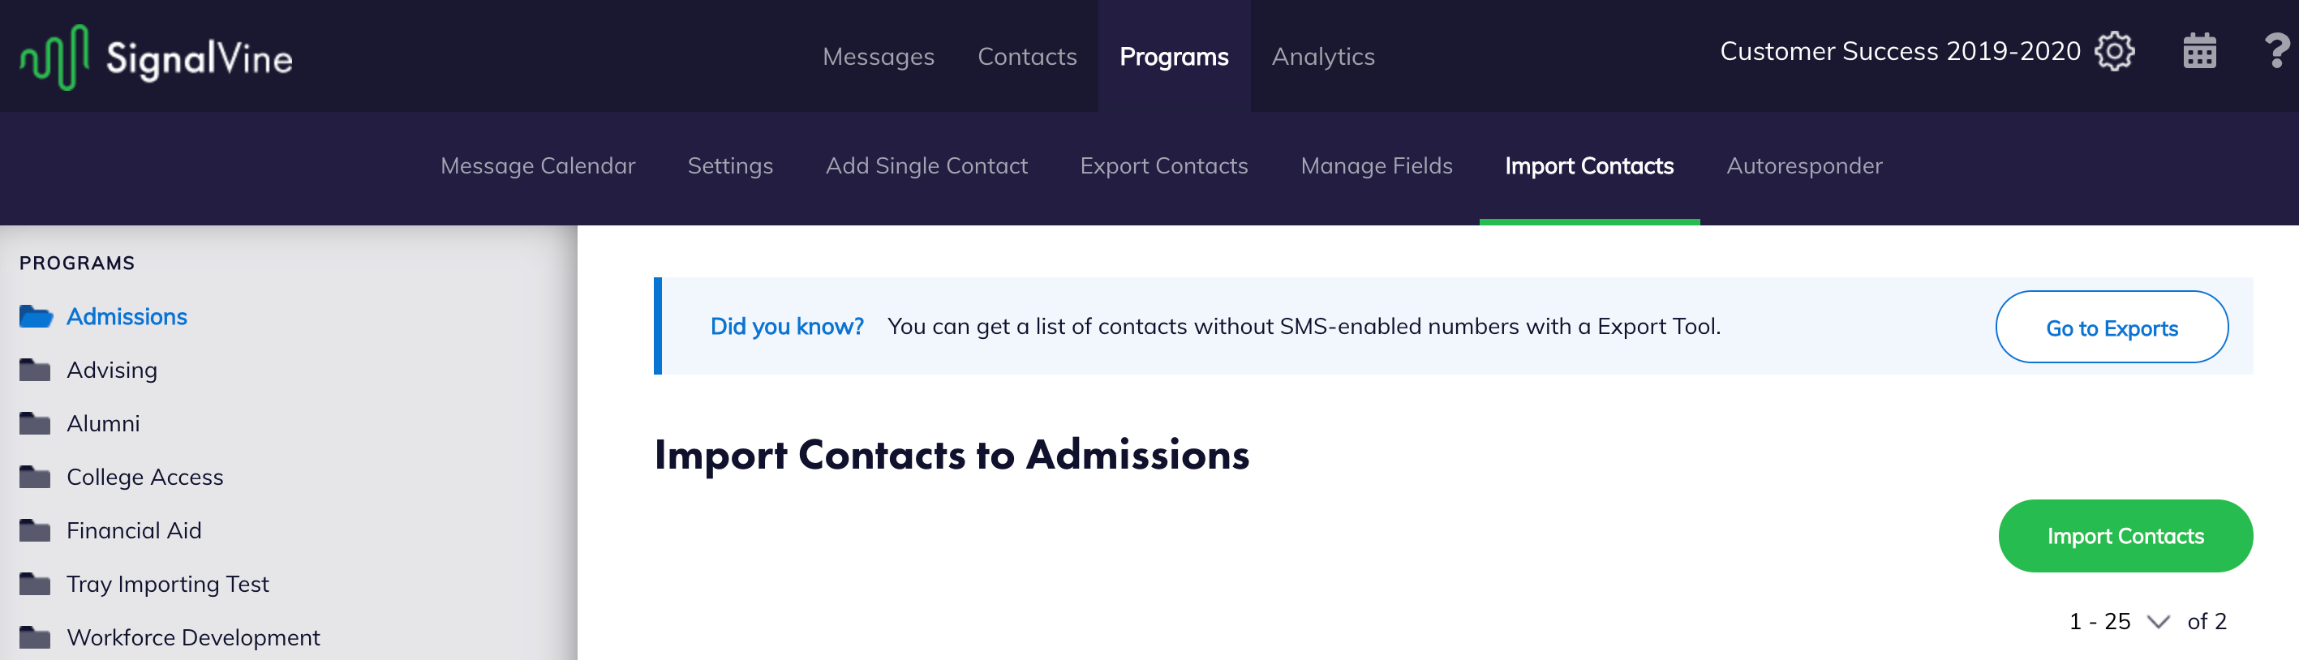Click the Alumni folder icon

tap(36, 423)
